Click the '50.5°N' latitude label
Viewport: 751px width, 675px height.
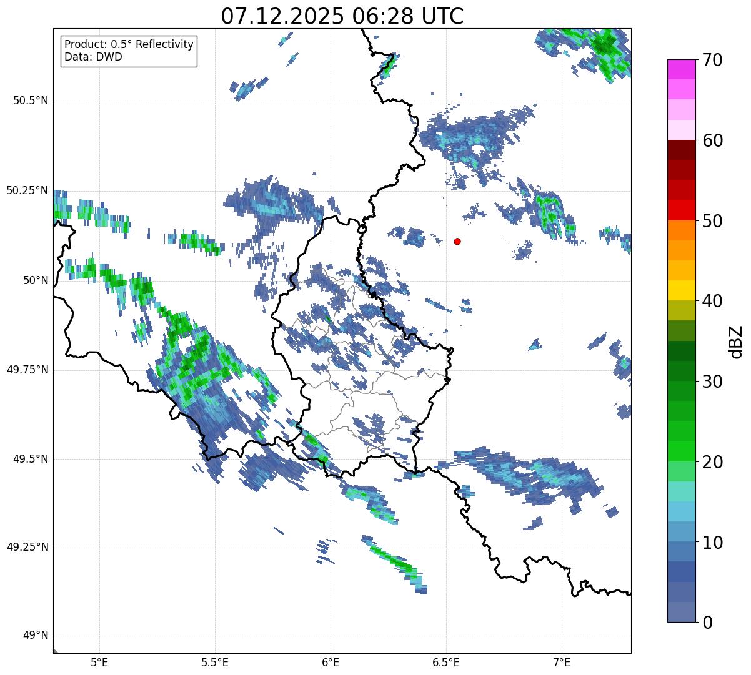(x=31, y=101)
